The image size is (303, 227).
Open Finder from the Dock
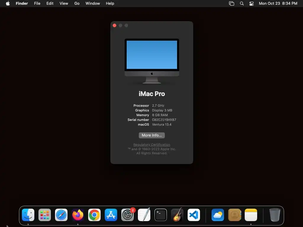coord(28,215)
